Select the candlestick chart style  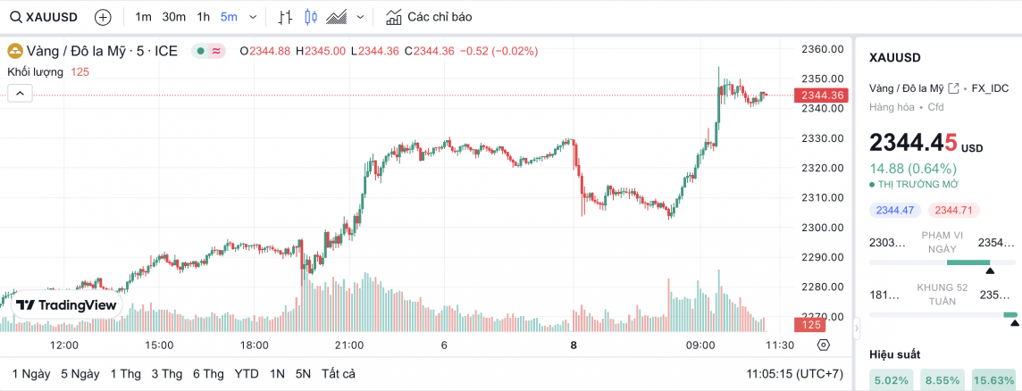(x=311, y=17)
